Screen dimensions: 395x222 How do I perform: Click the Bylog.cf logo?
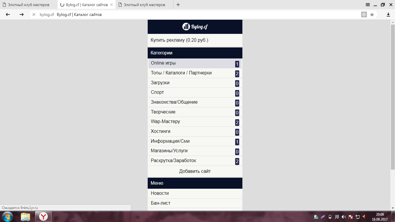pos(195,27)
